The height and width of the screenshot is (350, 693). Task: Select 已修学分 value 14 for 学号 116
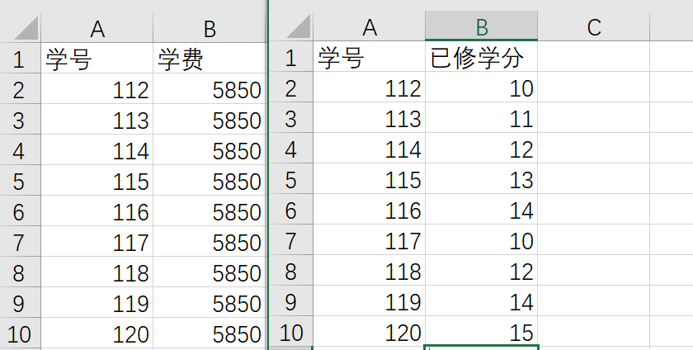[482, 209]
